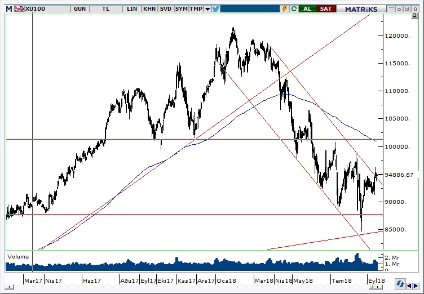This screenshot has height=294, width=424.
Task: Click the Volume panel label
Action: (x=18, y=257)
